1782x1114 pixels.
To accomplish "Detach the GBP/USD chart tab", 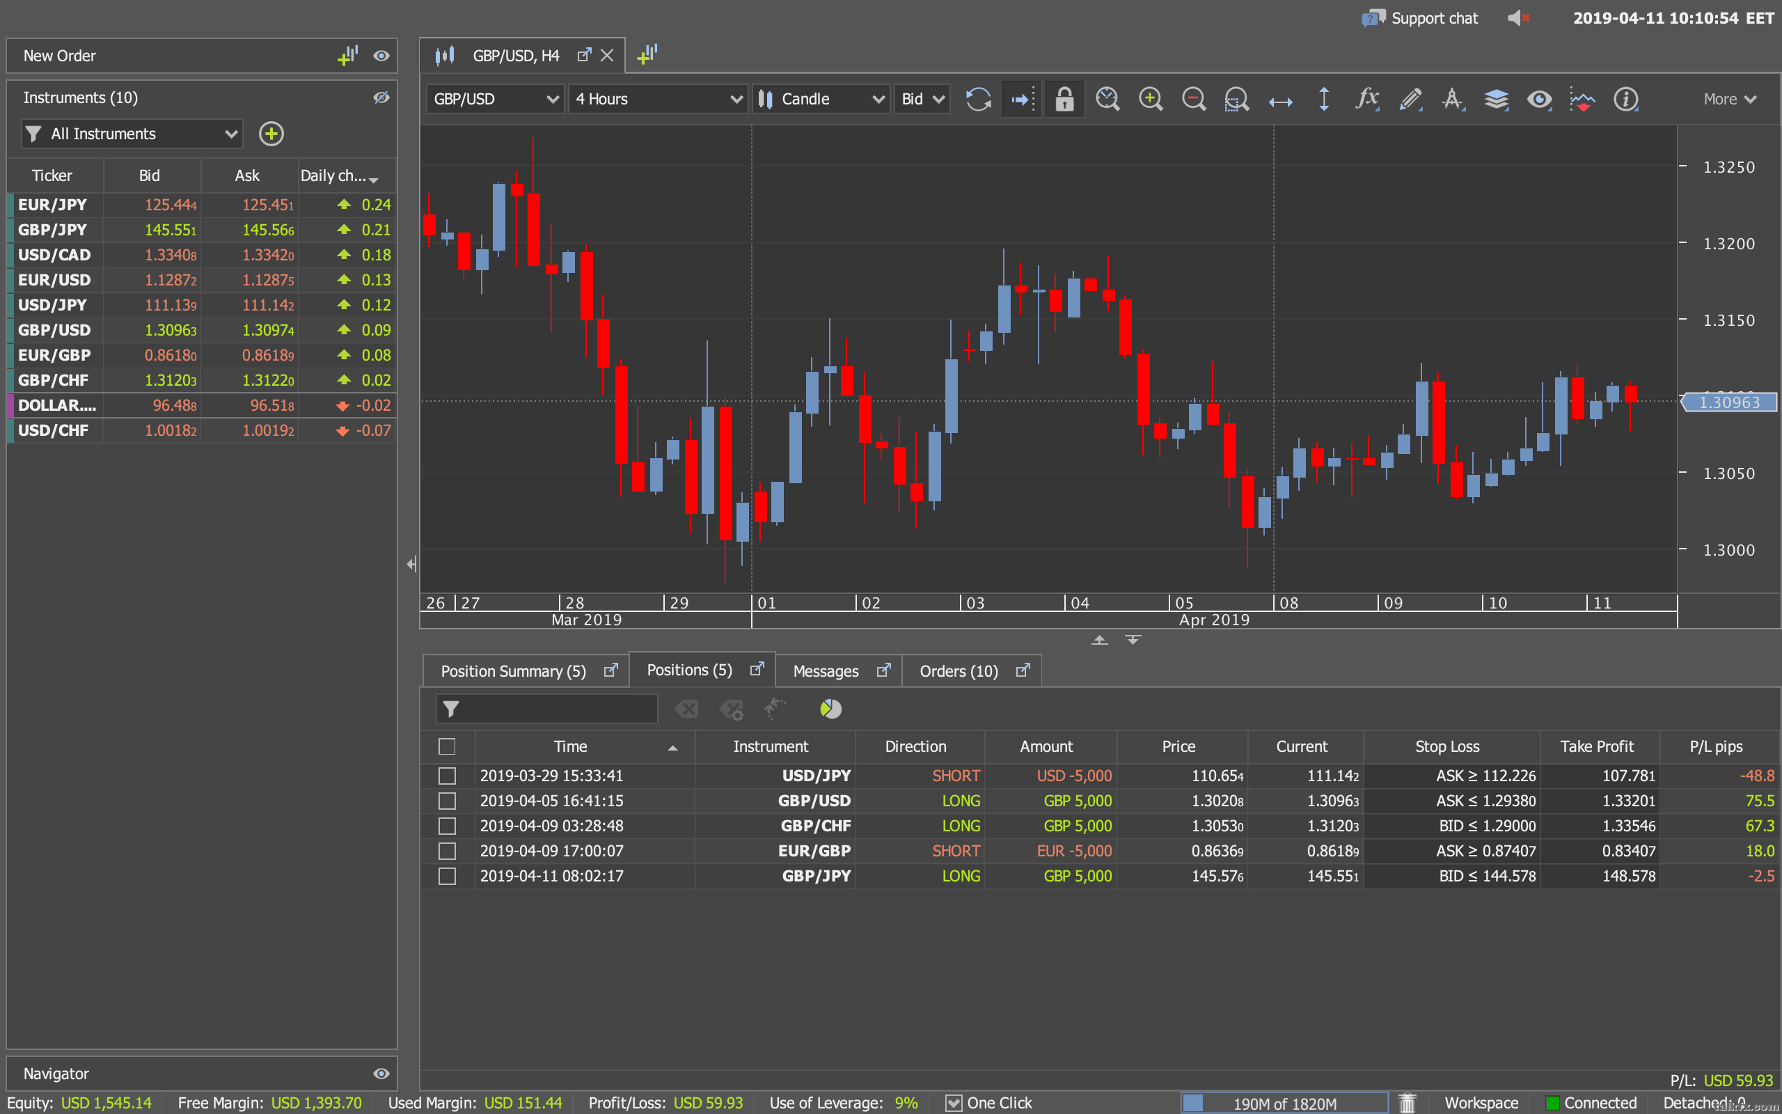I will pyautogui.click(x=584, y=55).
